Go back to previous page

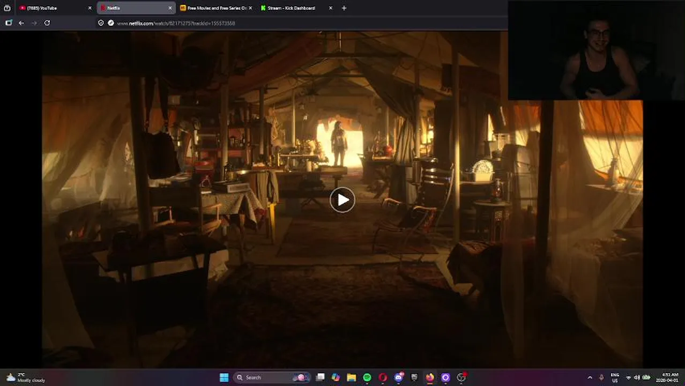point(21,23)
